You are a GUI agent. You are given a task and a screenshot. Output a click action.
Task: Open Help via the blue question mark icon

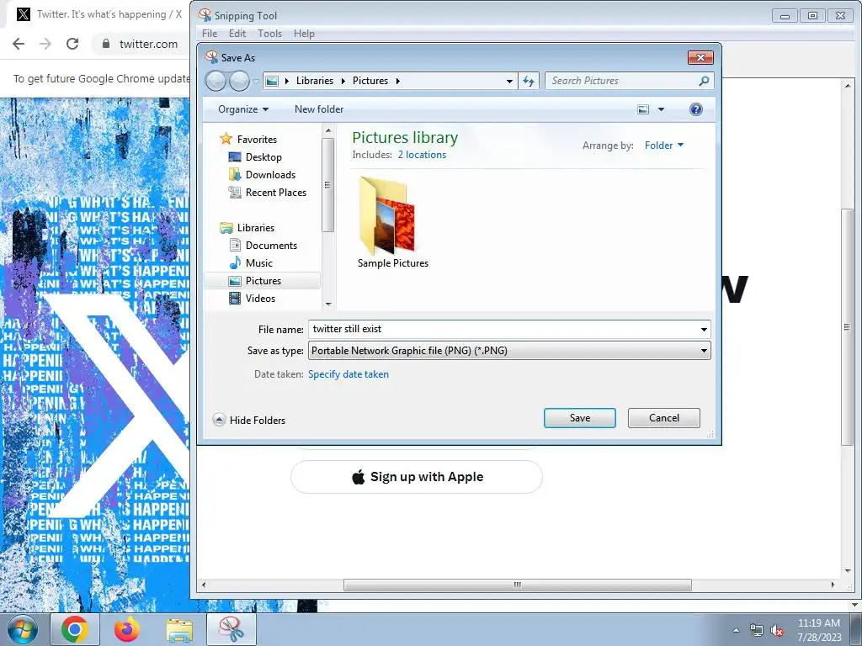695,109
